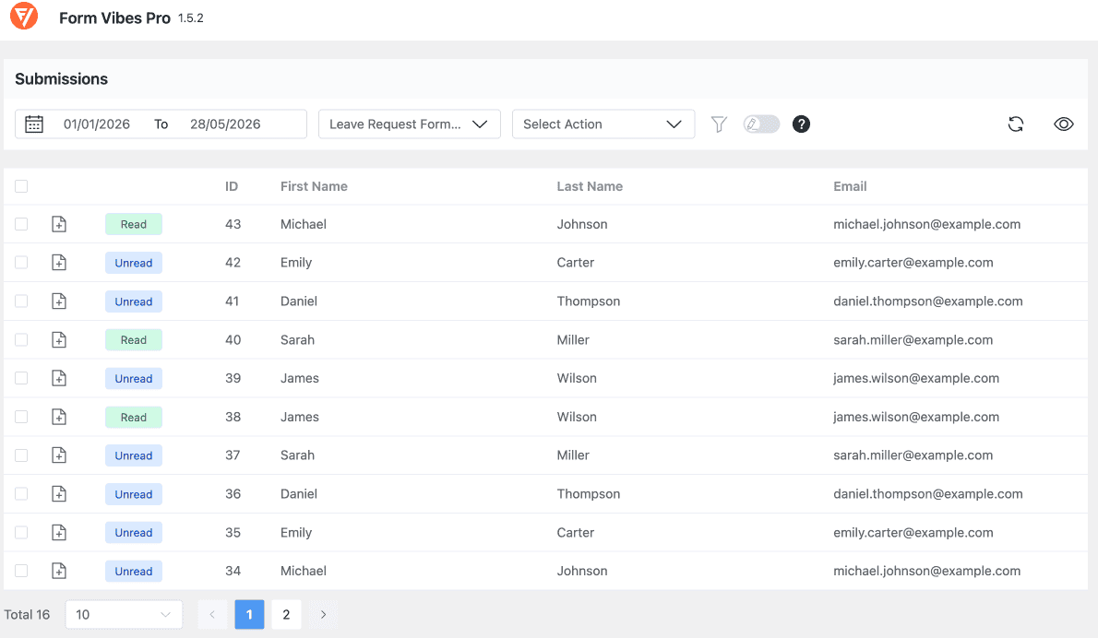Image resolution: width=1098 pixels, height=638 pixels.
Task: Select checkbox for submission ID 42
Action: click(22, 263)
